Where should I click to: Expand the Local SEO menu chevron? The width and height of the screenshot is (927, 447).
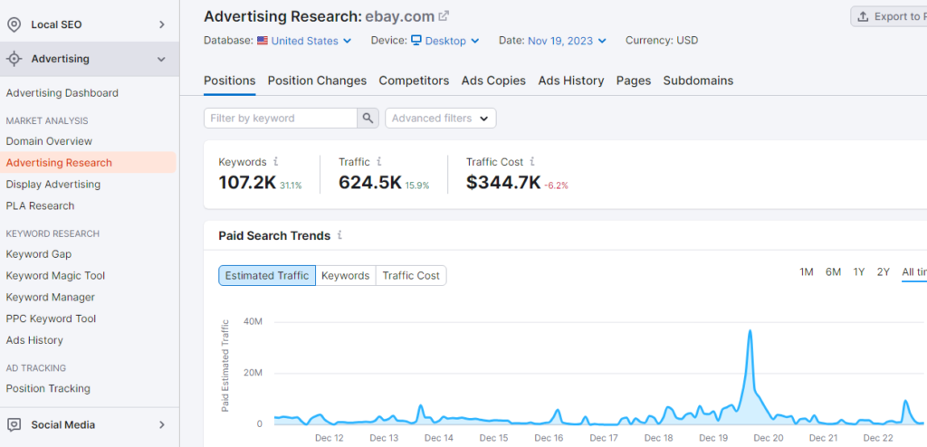[x=162, y=24]
